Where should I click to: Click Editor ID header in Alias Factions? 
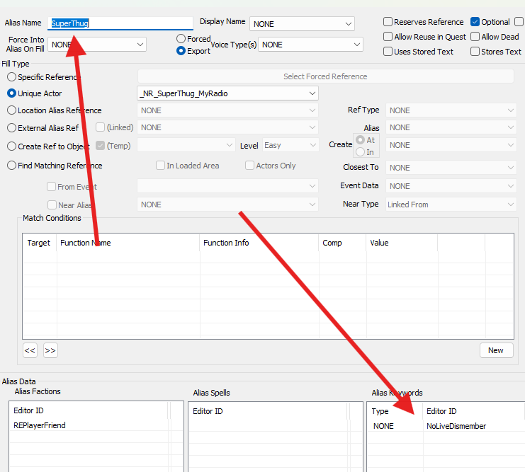click(x=89, y=410)
